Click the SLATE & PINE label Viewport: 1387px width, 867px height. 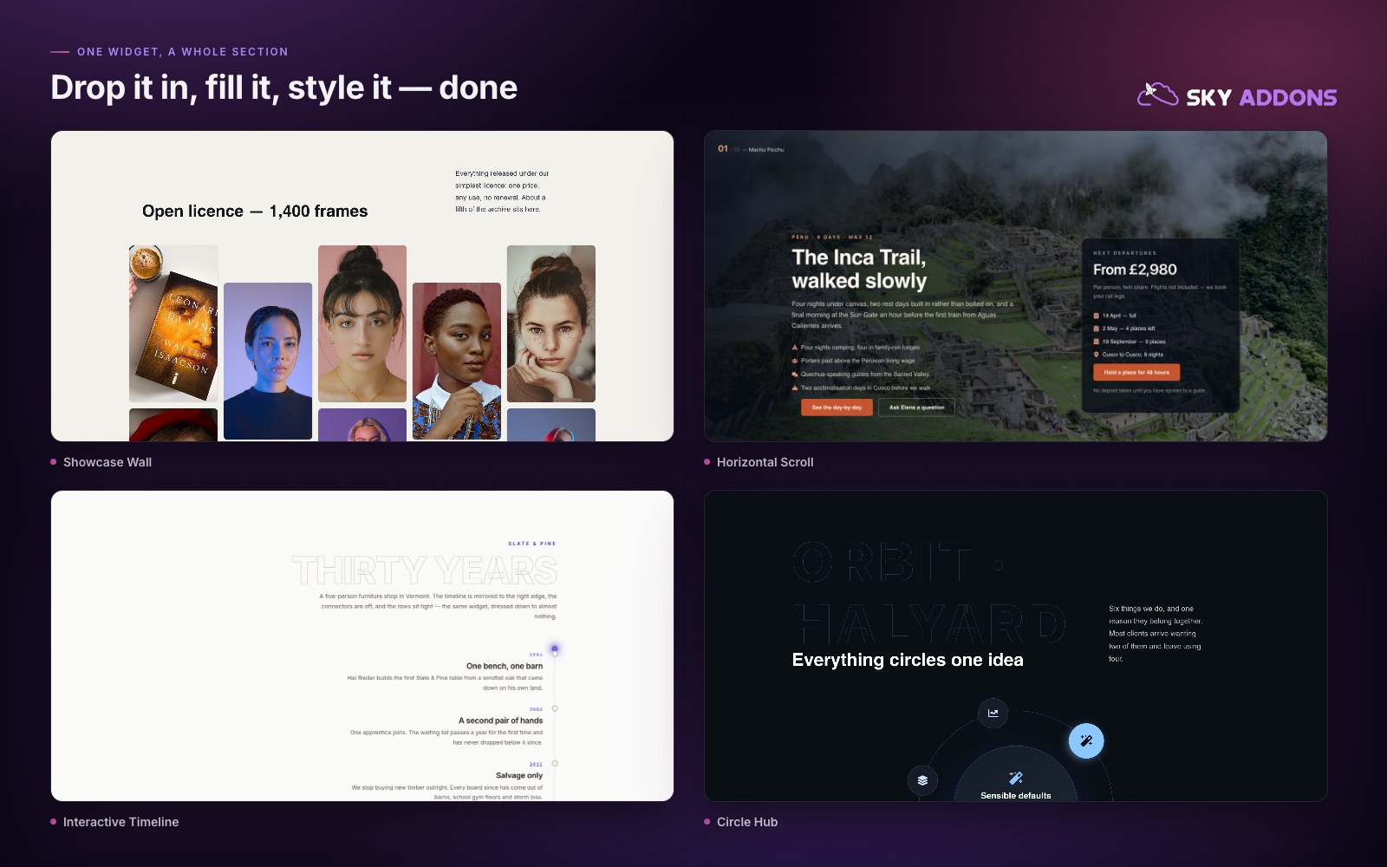pyautogui.click(x=532, y=544)
